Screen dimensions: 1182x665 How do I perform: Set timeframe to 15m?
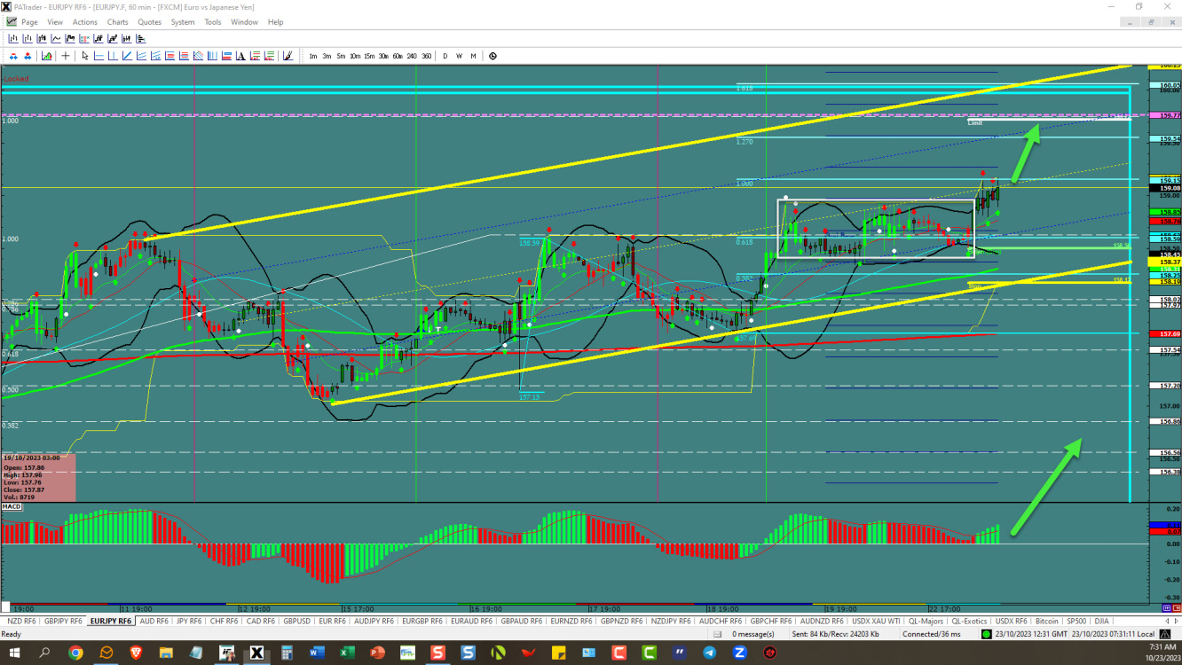pos(369,56)
